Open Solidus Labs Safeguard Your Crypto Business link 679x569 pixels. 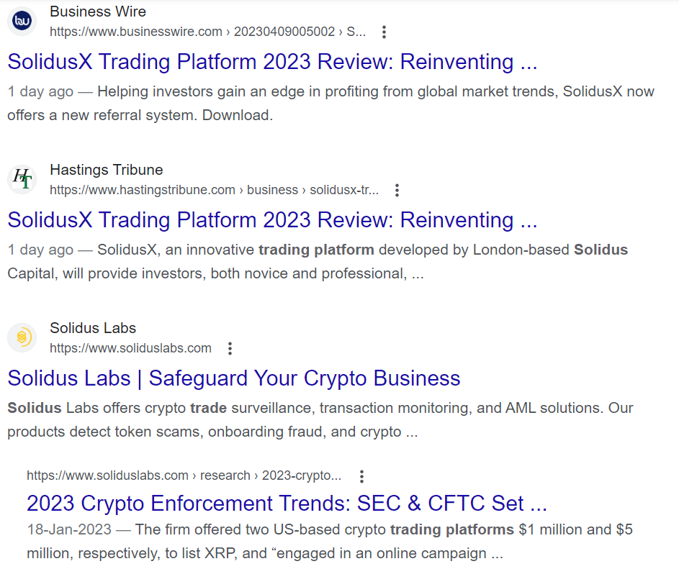[x=234, y=378]
